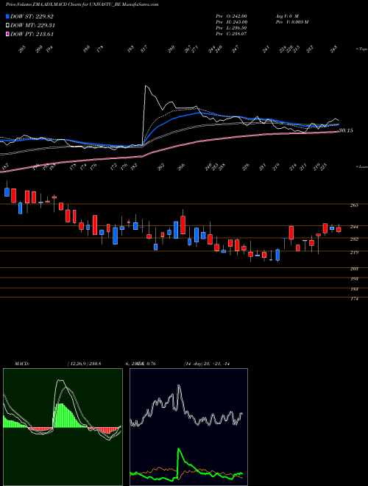The image size is (368, 486).
Task: Click the 'Pre O: 242.00' value
Action: [x=231, y=16]
